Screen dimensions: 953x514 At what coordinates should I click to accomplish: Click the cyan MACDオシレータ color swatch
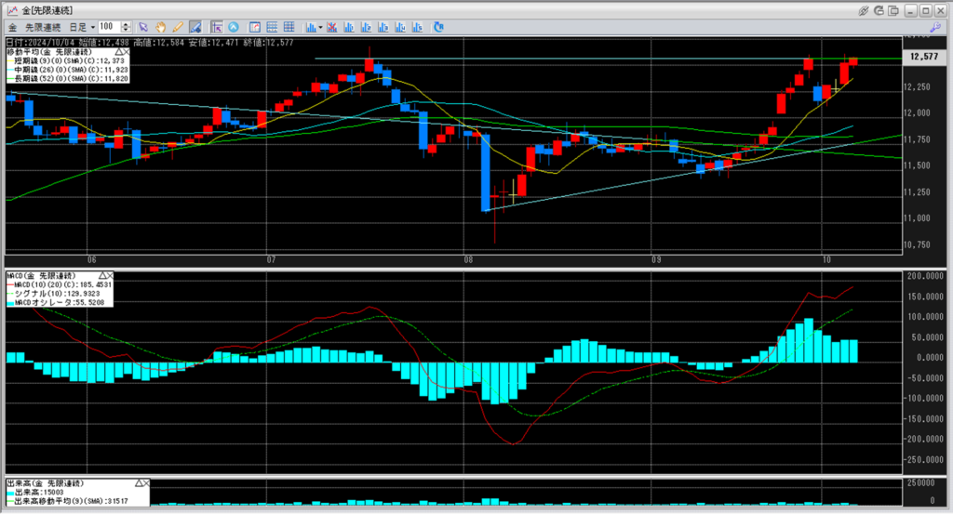(12, 303)
